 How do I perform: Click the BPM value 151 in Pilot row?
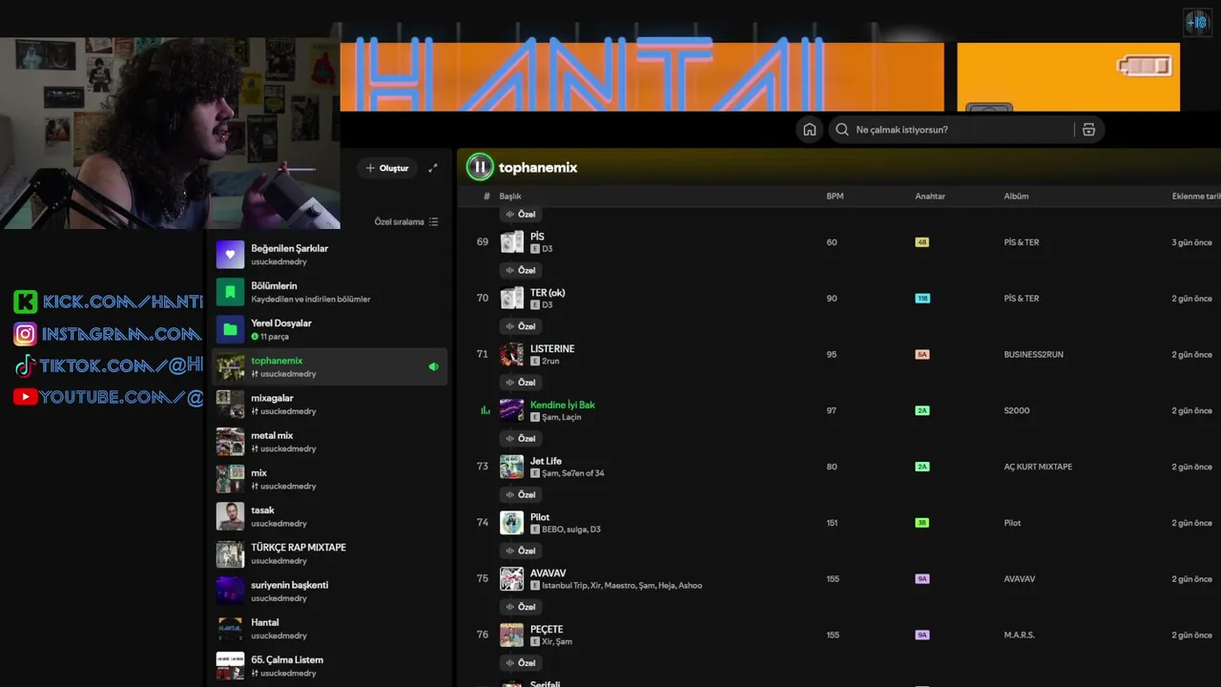click(832, 523)
